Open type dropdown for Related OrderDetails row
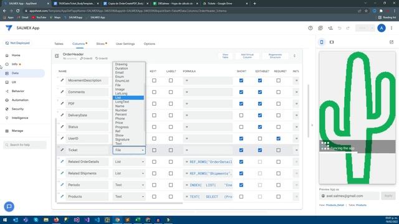Image resolution: width=399 pixels, height=224 pixels. tap(129, 162)
